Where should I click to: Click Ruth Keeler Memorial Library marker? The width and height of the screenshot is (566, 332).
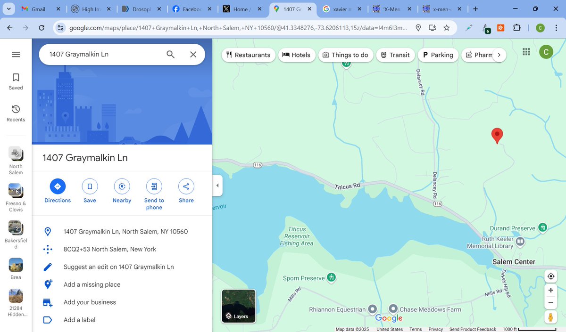520,242
